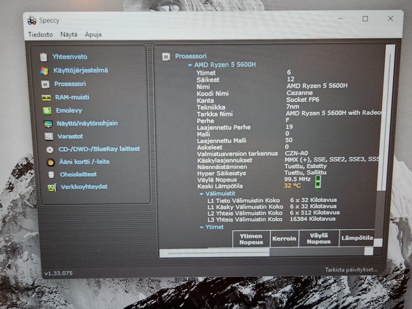412x309 pixels.
Task: Click green graph icon beside 32 °C
Action: [x=318, y=185]
